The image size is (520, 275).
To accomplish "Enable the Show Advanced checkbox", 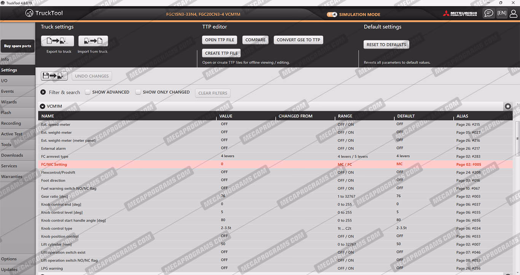I will [88, 92].
